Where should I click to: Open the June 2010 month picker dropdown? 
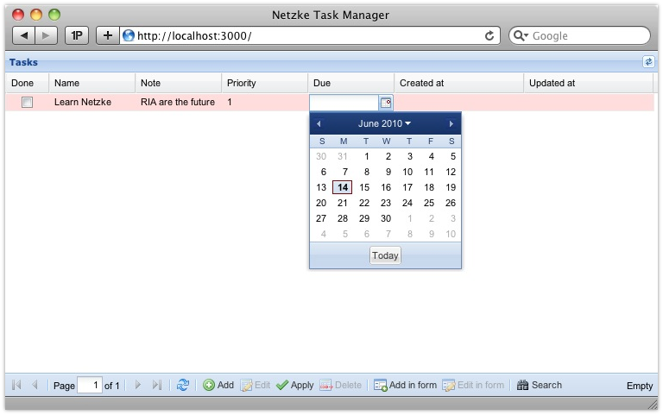click(384, 123)
